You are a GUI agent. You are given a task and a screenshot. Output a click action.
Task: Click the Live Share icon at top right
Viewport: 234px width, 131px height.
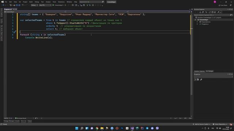(219, 5)
